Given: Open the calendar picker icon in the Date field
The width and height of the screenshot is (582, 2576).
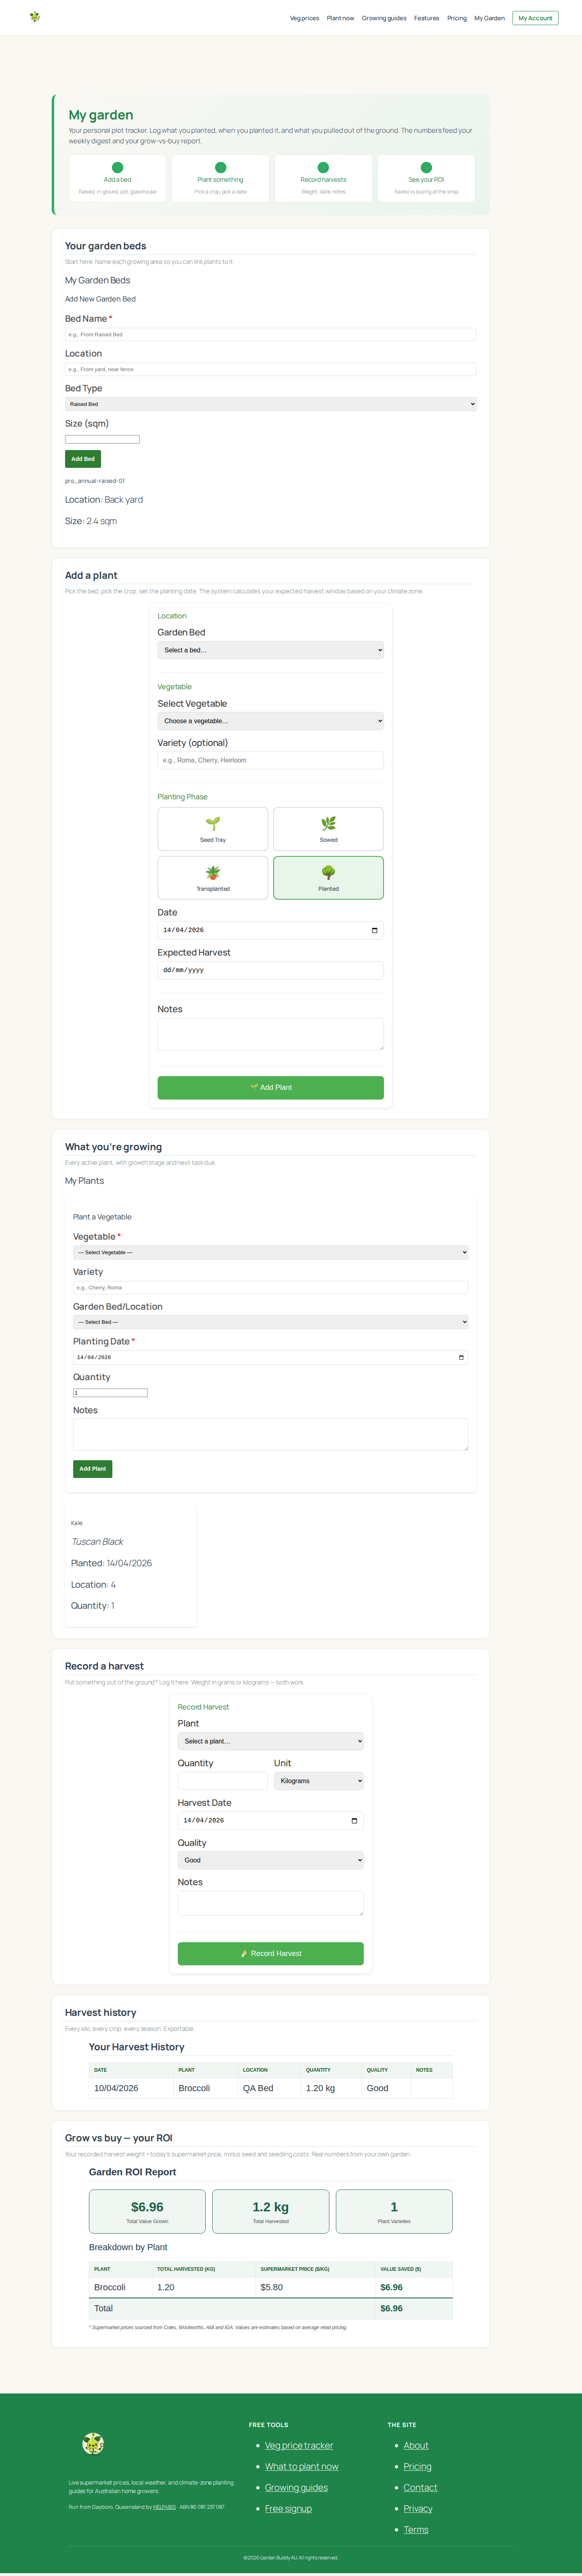Looking at the screenshot, I should pyautogui.click(x=374, y=930).
